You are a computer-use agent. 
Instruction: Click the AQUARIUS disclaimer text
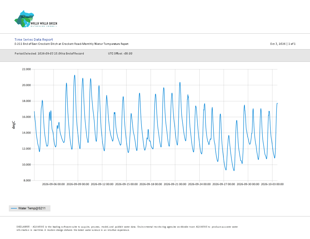pos(127,228)
